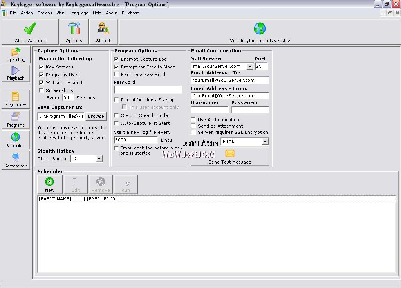The height and width of the screenshot is (288, 401).
Task: Expand the Stealth Hotkey F5 dropdown
Action: (x=99, y=159)
